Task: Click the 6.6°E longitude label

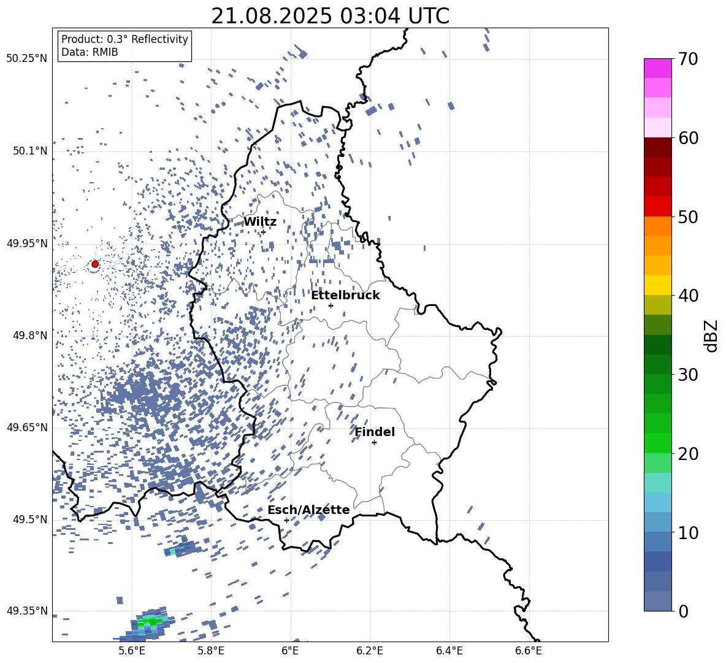Action: [529, 651]
